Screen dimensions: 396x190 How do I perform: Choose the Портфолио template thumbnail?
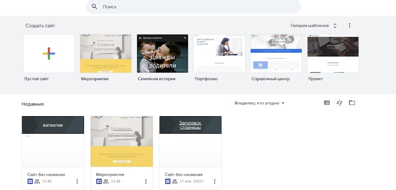(x=219, y=54)
